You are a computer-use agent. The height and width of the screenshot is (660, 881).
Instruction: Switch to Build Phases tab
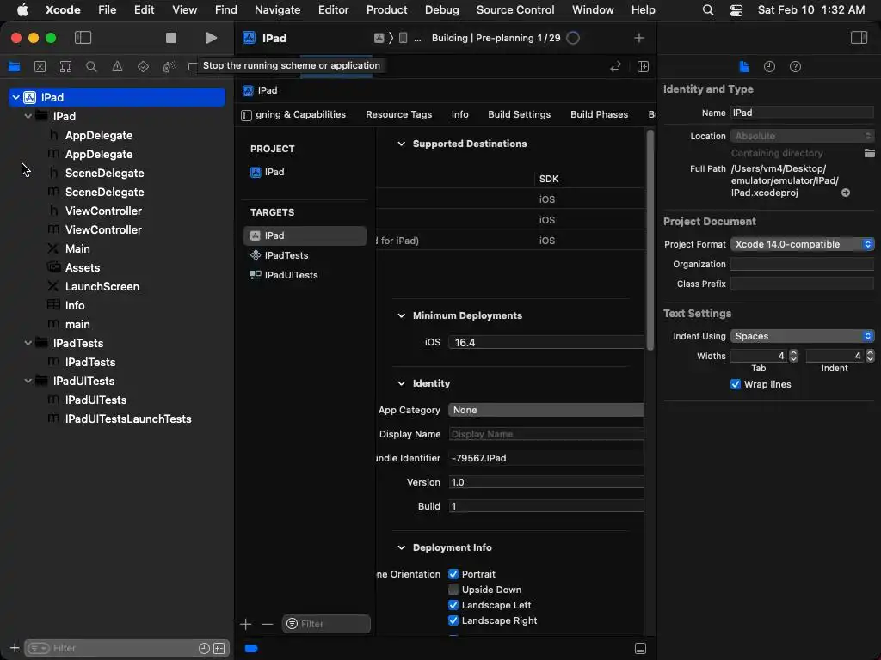[x=599, y=114]
